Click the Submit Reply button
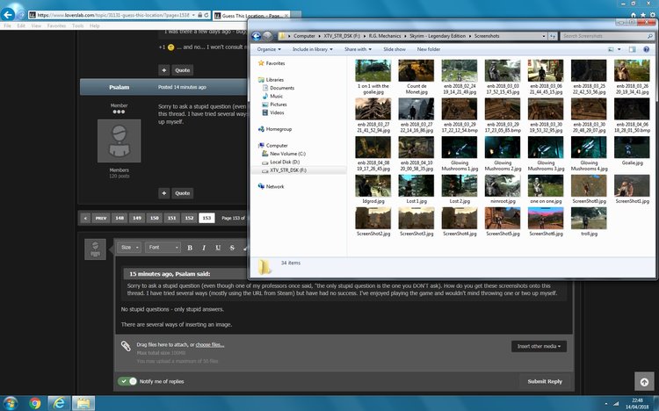The height and width of the screenshot is (411, 659). [x=545, y=382]
